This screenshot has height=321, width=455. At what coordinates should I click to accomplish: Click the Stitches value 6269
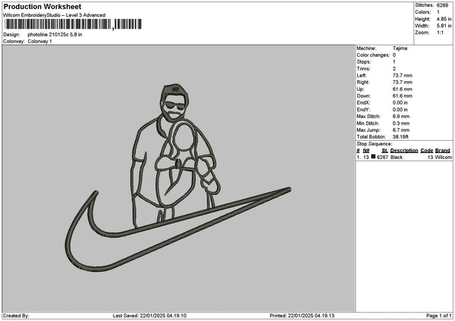tap(442, 5)
